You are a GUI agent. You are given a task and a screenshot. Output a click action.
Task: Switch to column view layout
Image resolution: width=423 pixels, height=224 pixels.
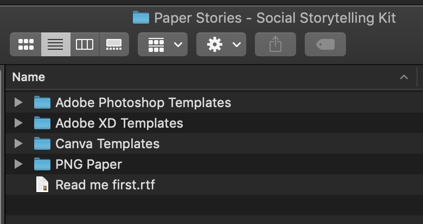(x=85, y=44)
